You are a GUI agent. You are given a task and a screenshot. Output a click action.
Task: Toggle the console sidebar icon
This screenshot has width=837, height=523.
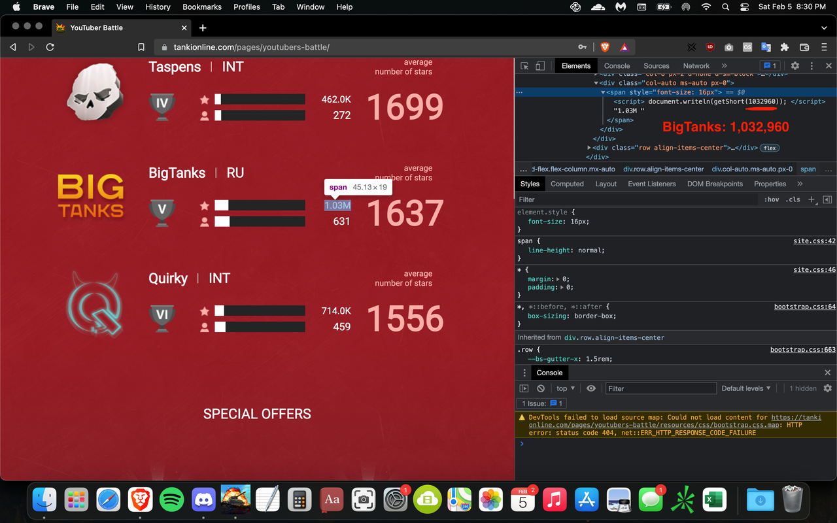[524, 388]
